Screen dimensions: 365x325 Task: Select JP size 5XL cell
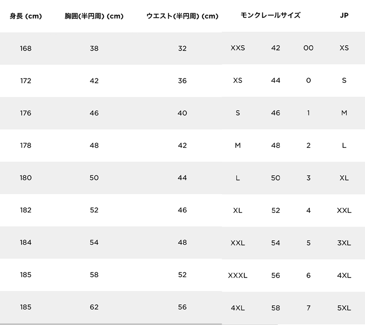344,308
